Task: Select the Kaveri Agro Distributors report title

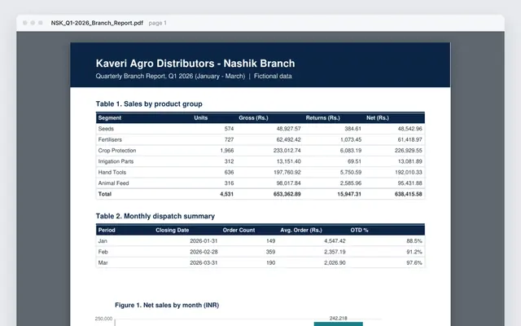Action: pyautogui.click(x=195, y=64)
